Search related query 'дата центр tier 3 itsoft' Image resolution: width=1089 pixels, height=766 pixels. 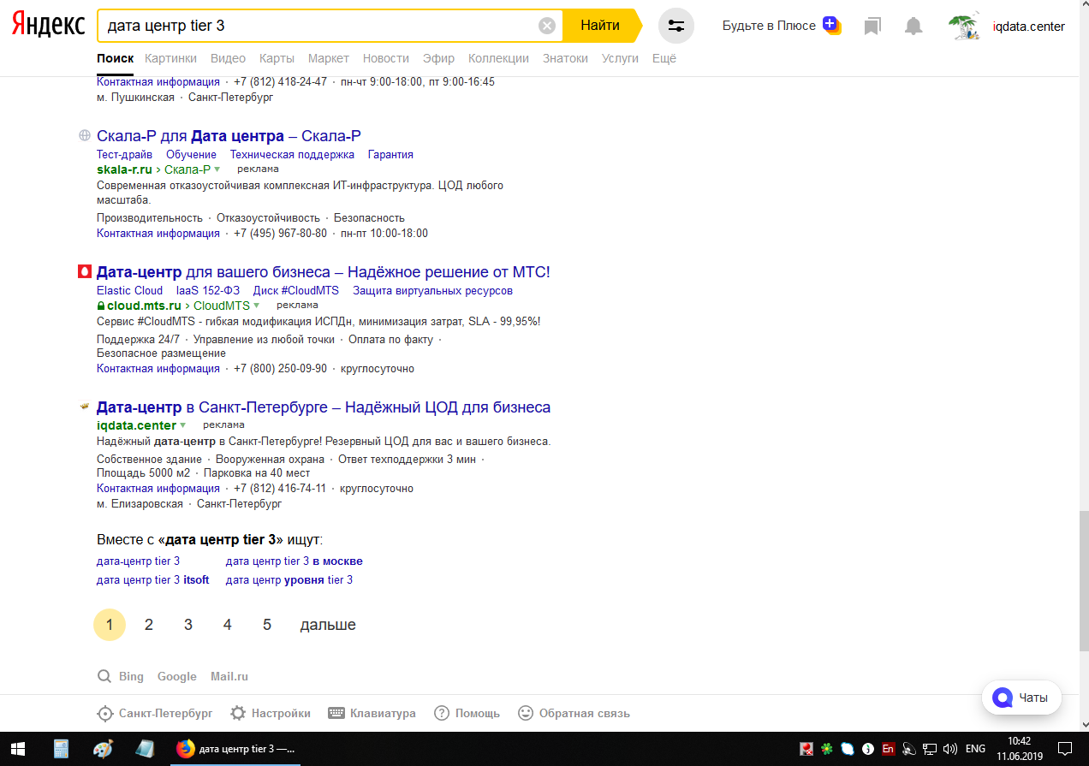[x=152, y=580]
